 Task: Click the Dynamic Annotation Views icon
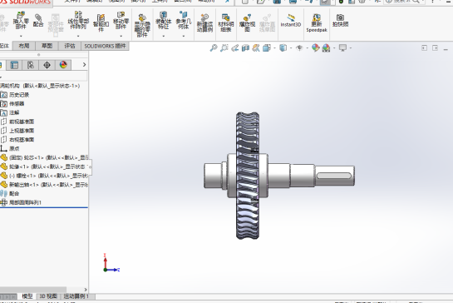coord(256,47)
